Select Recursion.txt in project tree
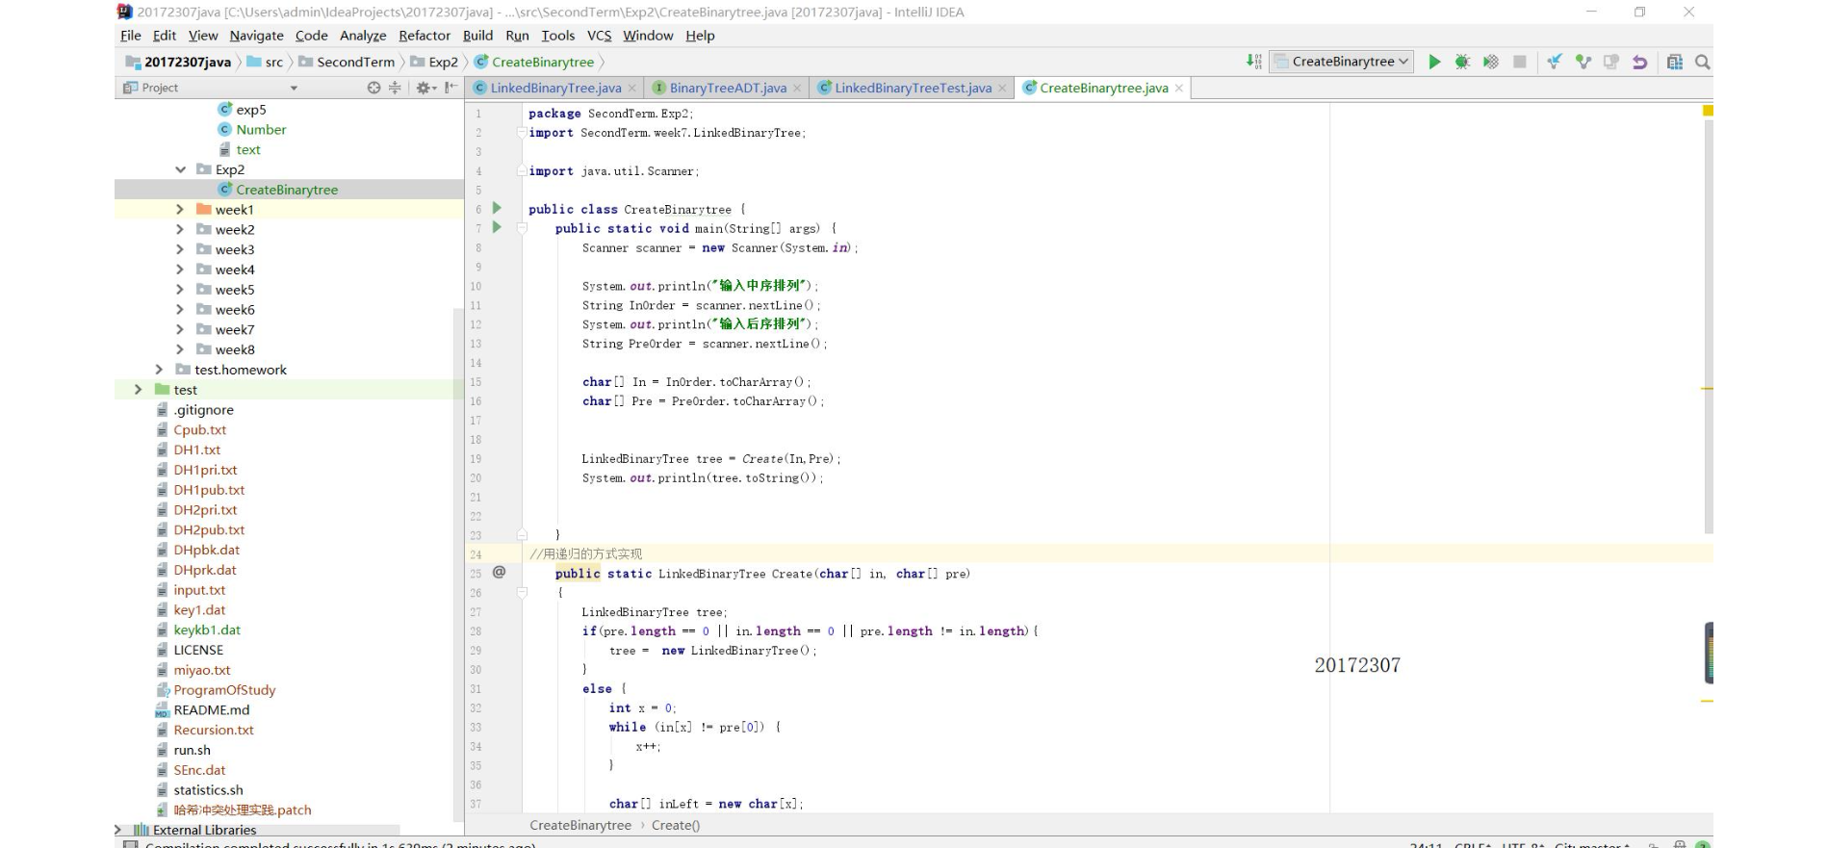The height and width of the screenshot is (848, 1828). tap(214, 731)
